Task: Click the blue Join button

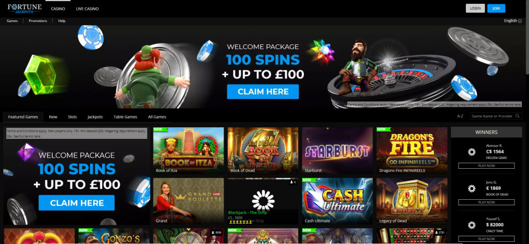Action: [496, 8]
